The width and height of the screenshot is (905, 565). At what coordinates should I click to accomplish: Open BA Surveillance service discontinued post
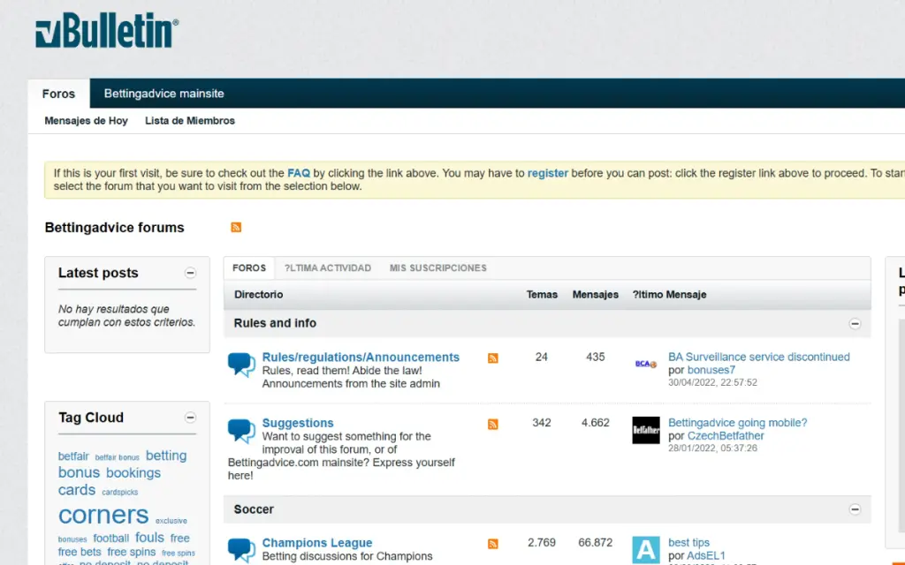[759, 357]
